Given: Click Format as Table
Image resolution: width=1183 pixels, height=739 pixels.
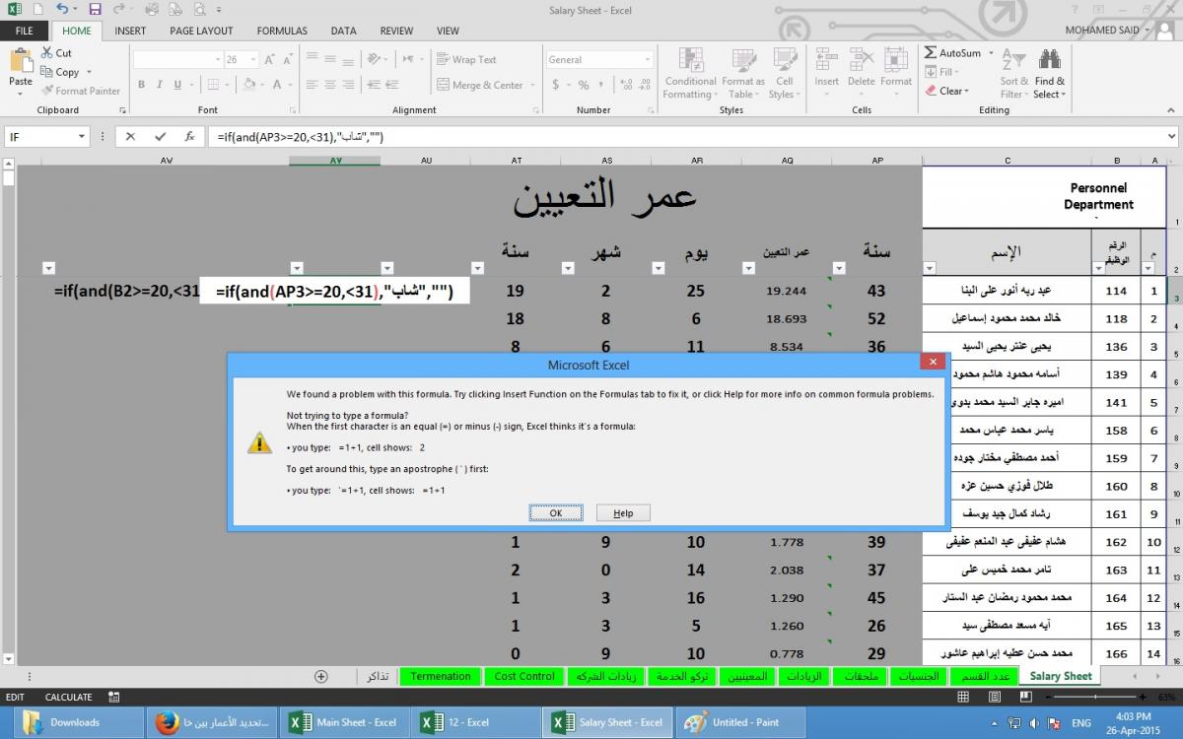Looking at the screenshot, I should coord(742,73).
